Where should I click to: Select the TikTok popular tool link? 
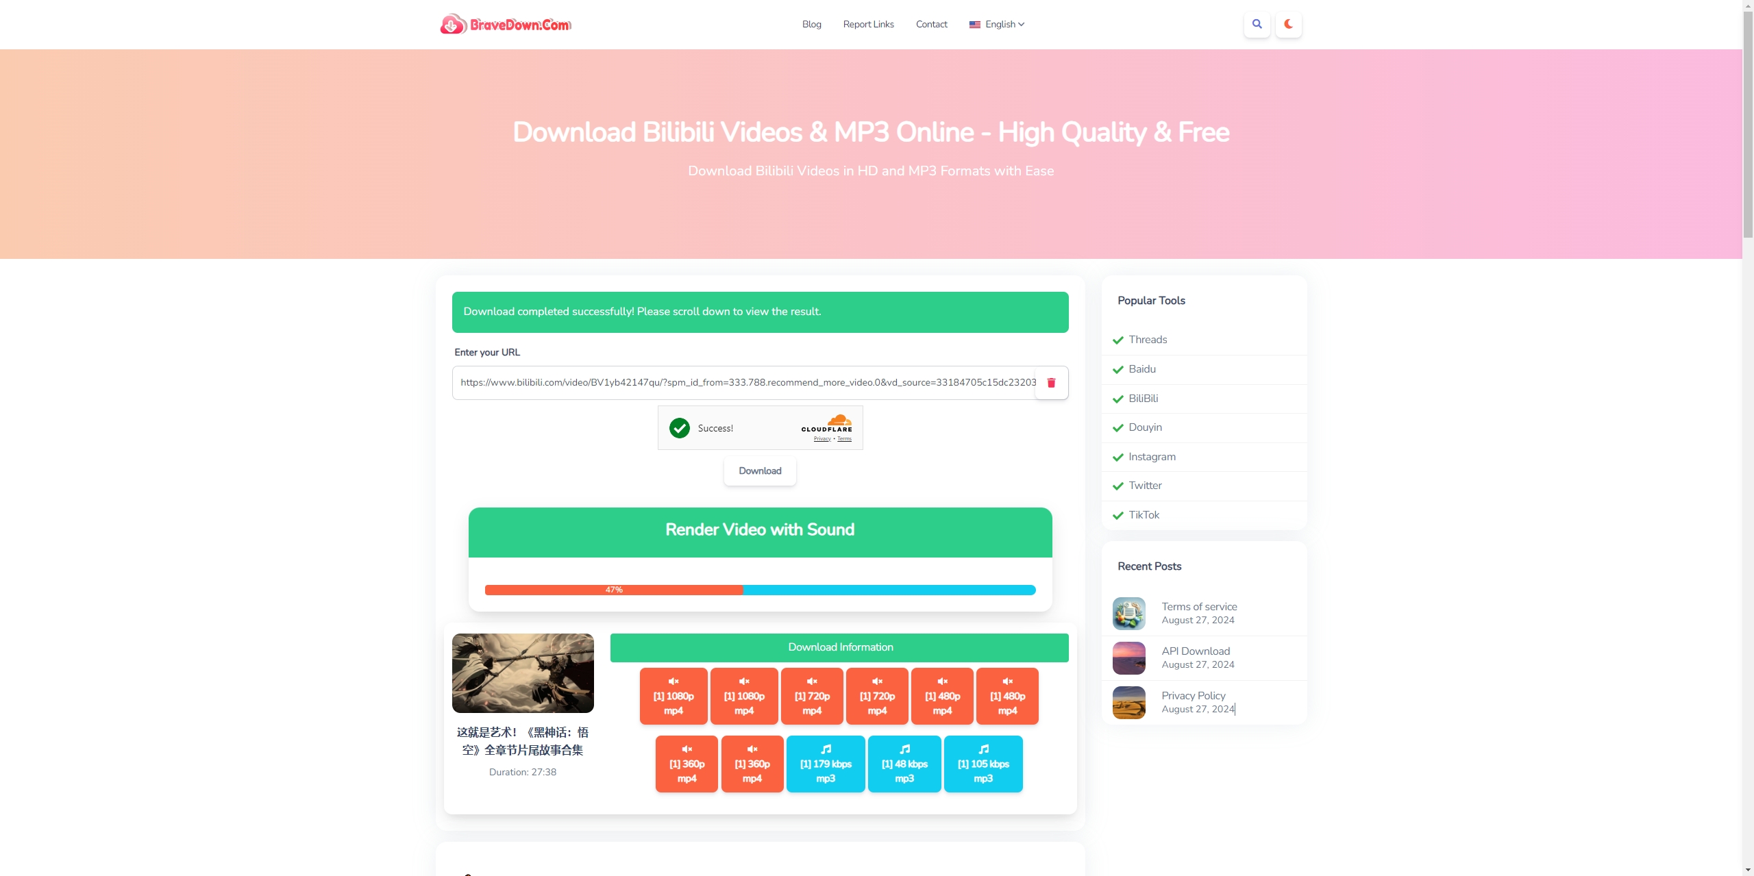1144,514
